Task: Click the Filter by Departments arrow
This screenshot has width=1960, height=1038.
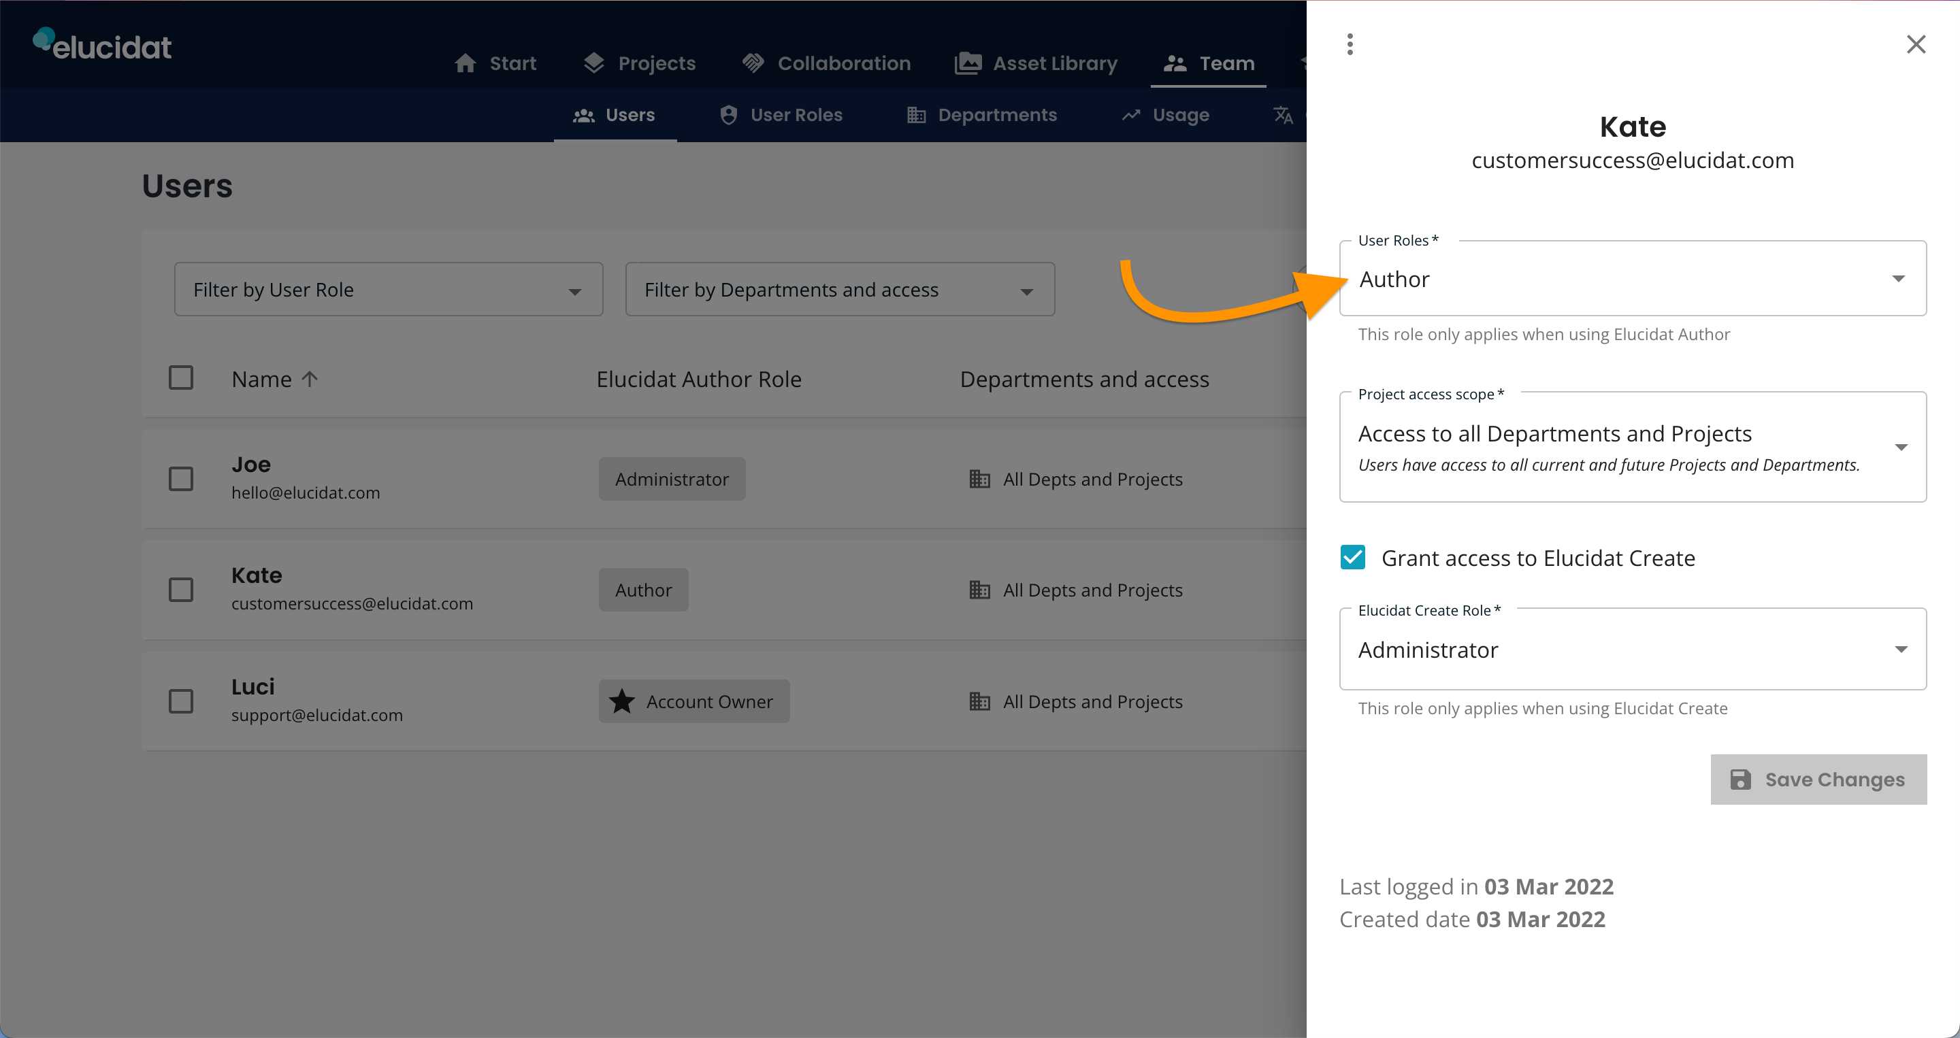Action: [x=1026, y=292]
